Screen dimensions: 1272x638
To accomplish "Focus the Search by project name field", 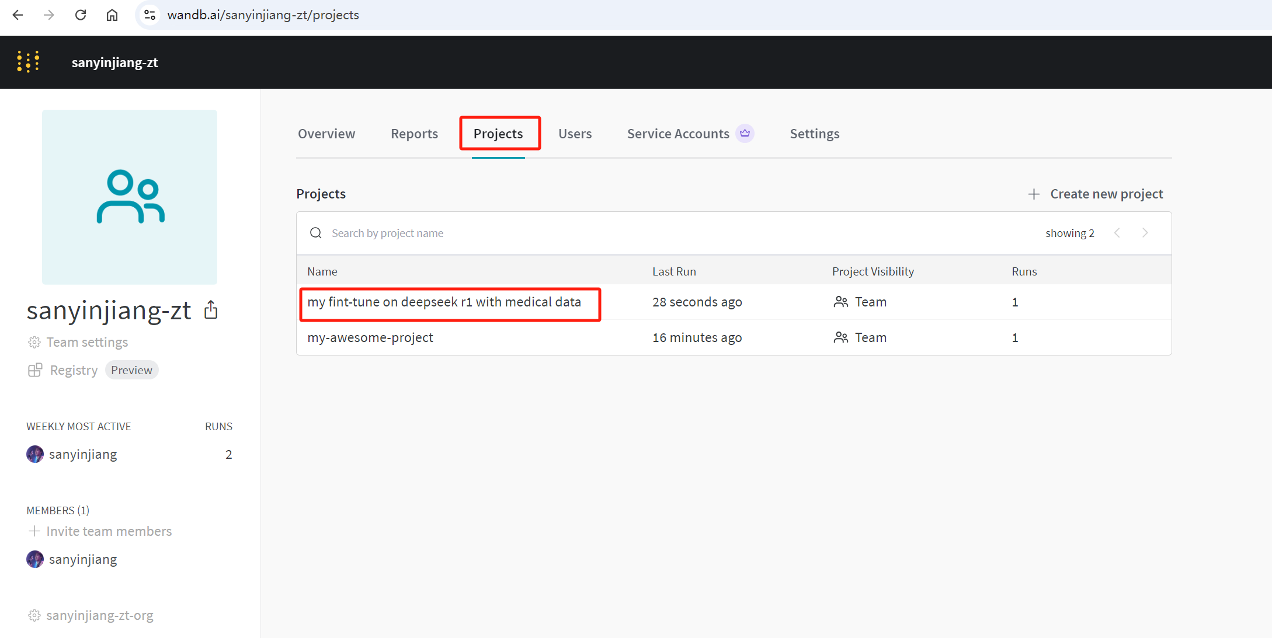I will coord(387,233).
